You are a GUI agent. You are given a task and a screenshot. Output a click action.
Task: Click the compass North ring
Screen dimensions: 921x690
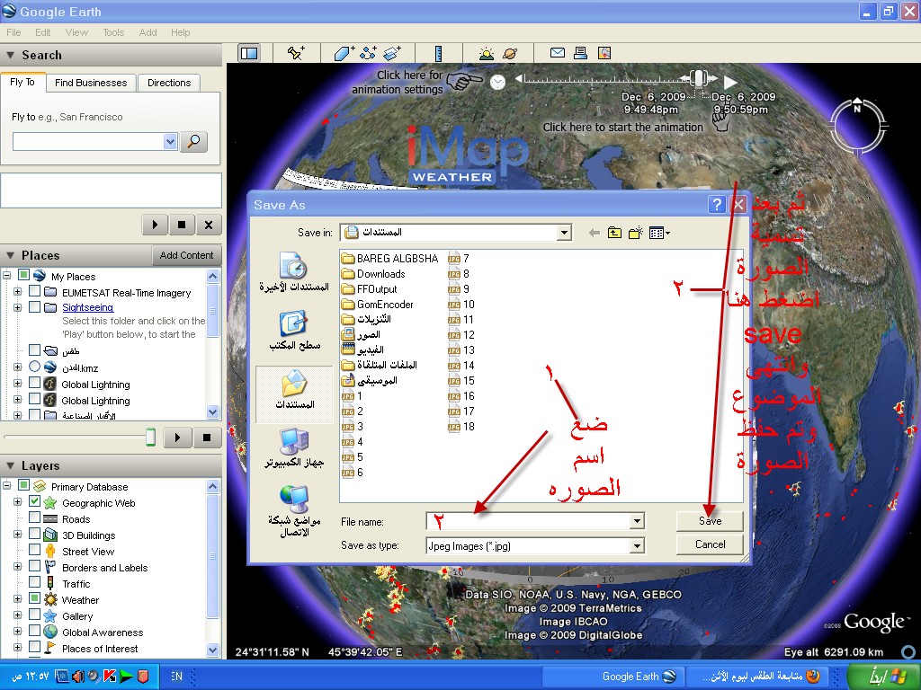point(857,126)
